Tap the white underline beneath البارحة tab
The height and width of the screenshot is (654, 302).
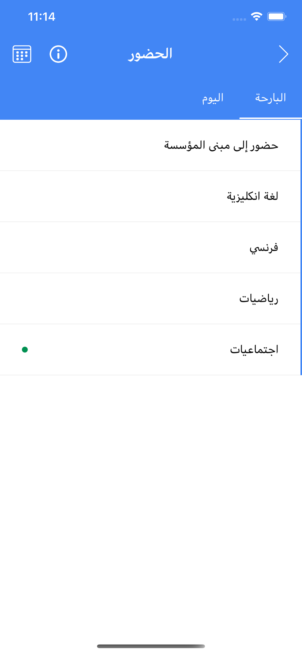(x=270, y=118)
